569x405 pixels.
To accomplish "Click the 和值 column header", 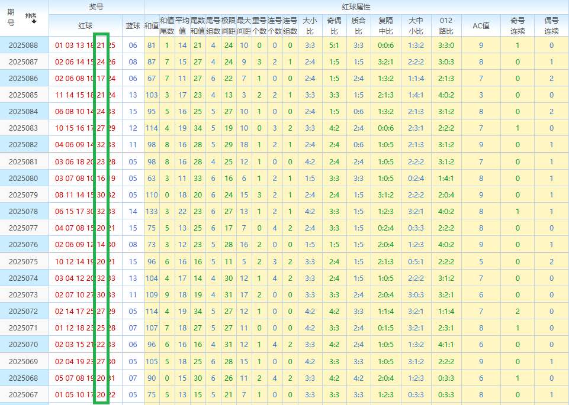I will click(x=152, y=26).
